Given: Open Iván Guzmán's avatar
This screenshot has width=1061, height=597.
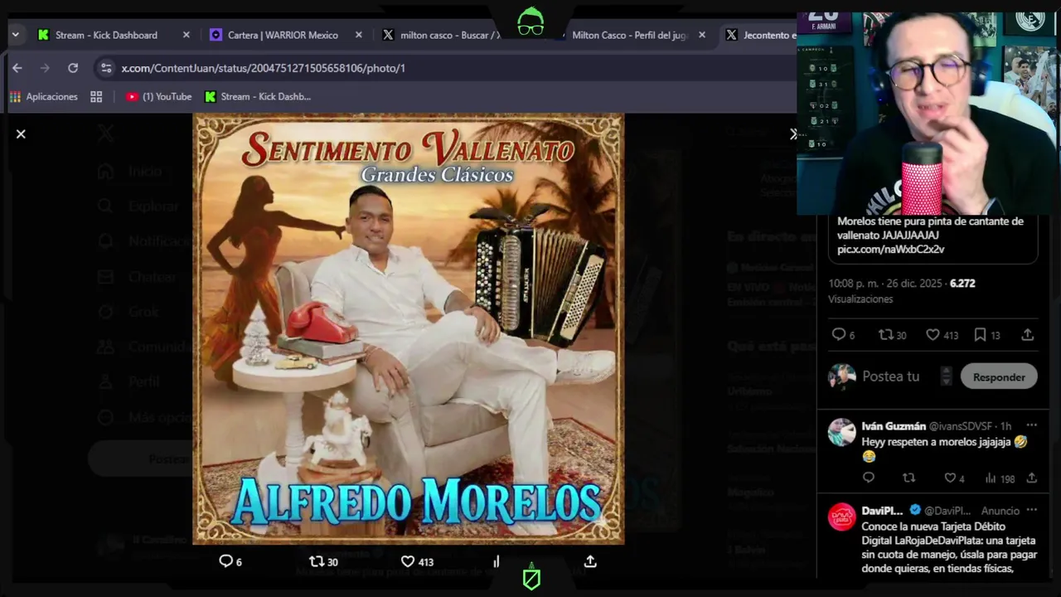Looking at the screenshot, I should [841, 432].
